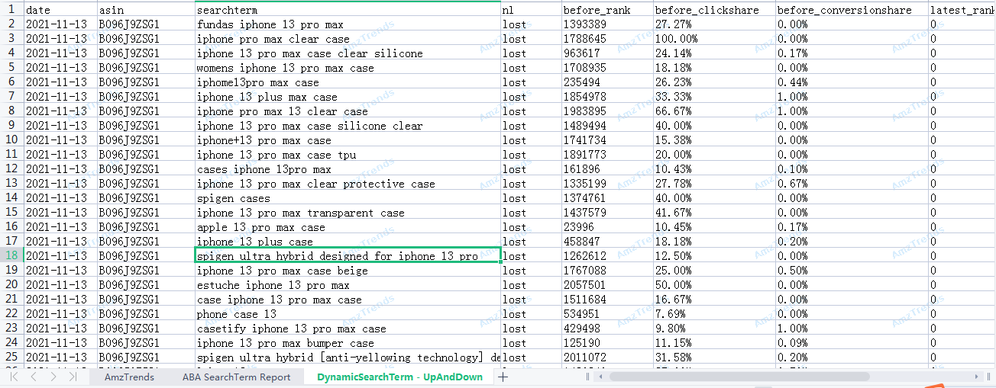Go to previous sheet navigation arrow

point(34,377)
